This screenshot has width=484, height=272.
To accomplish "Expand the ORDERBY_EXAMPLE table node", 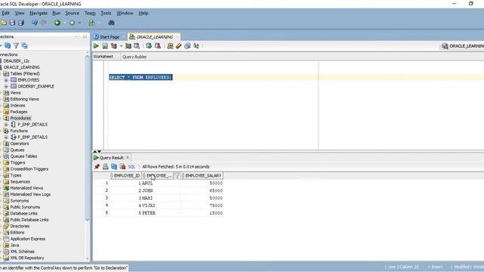I will tap(6, 86).
